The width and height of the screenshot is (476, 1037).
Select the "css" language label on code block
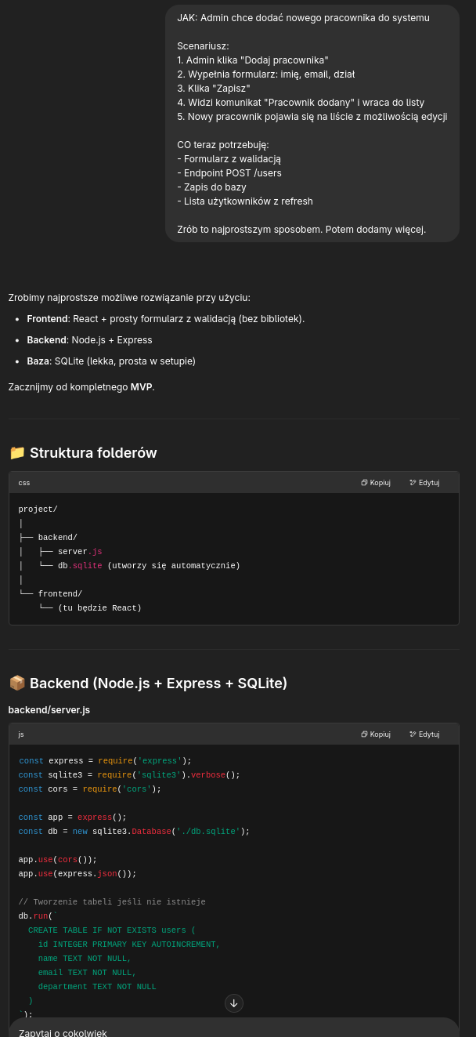pyautogui.click(x=24, y=483)
